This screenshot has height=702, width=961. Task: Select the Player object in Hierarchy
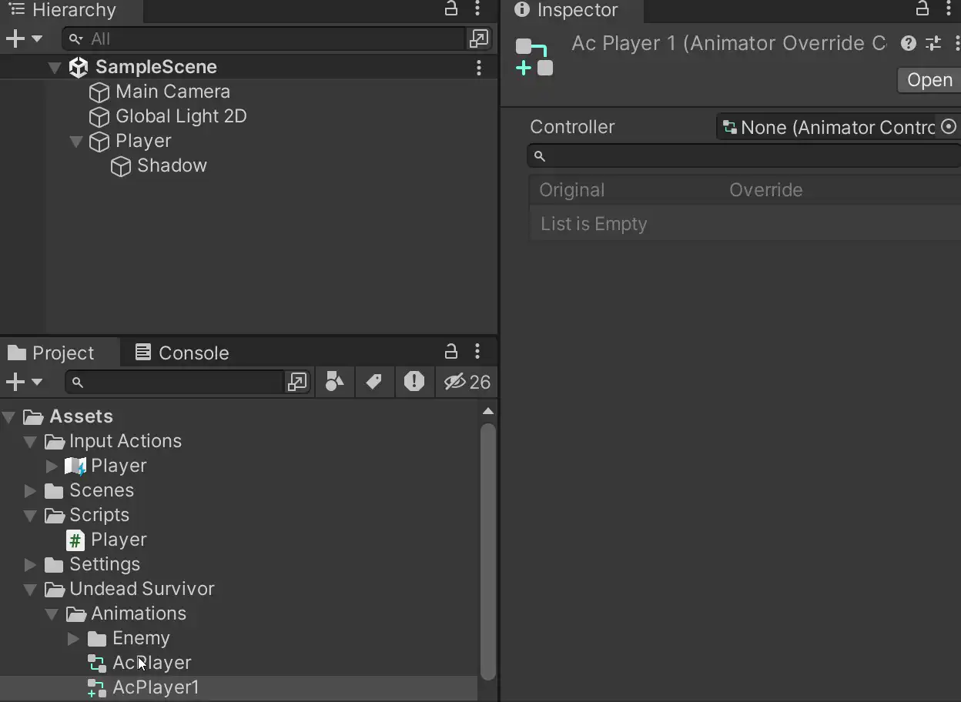click(143, 141)
